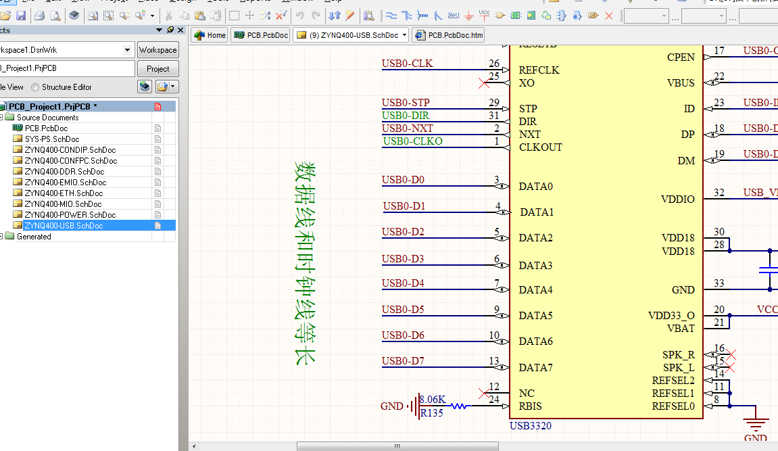Open the browse component libraries icon
The width and height of the screenshot is (778, 451).
(x=368, y=16)
